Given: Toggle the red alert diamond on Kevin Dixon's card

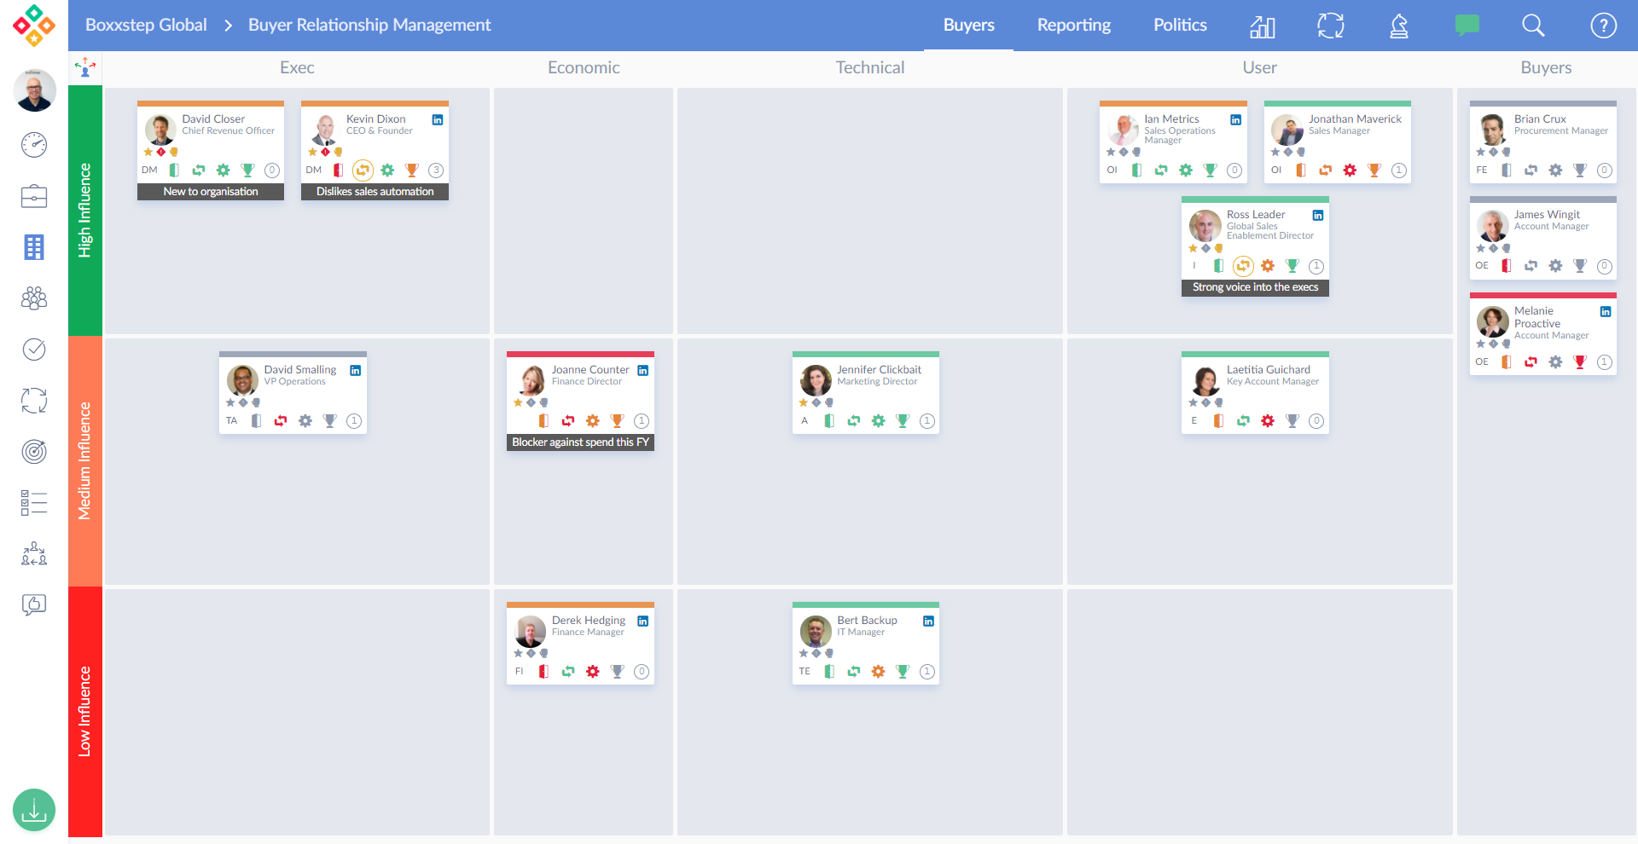Looking at the screenshot, I should (x=325, y=152).
